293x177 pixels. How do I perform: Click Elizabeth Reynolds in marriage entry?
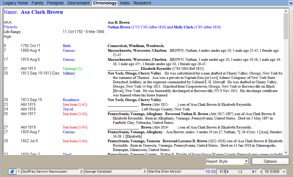[156, 69]
